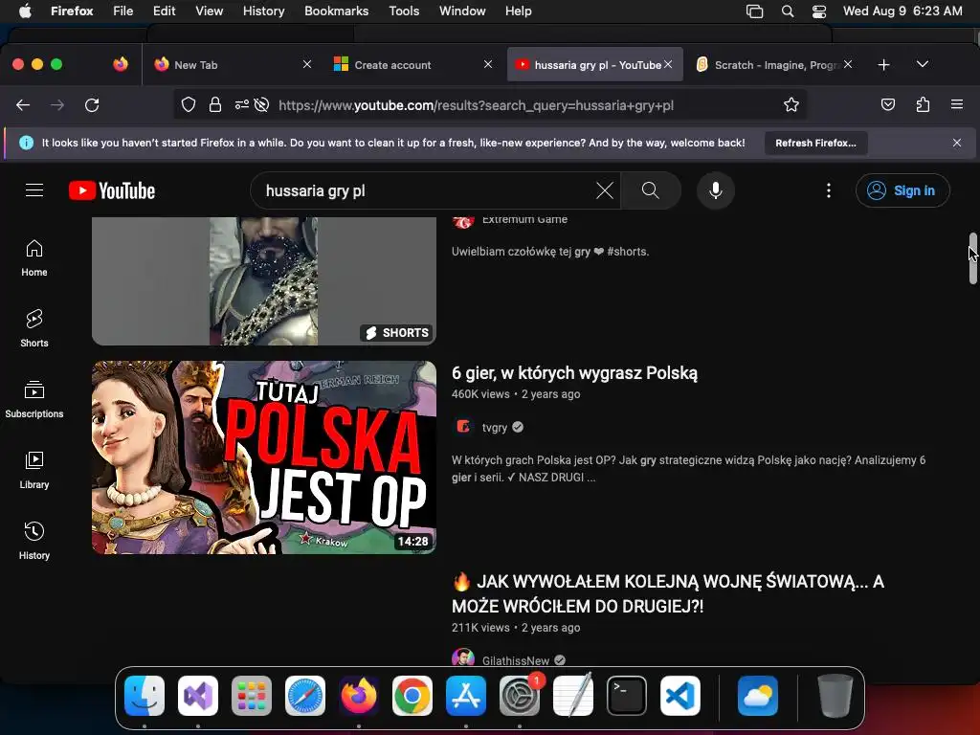Screen dimensions: 980x735
Task: Go to YouTube home via logo
Action: point(112,190)
